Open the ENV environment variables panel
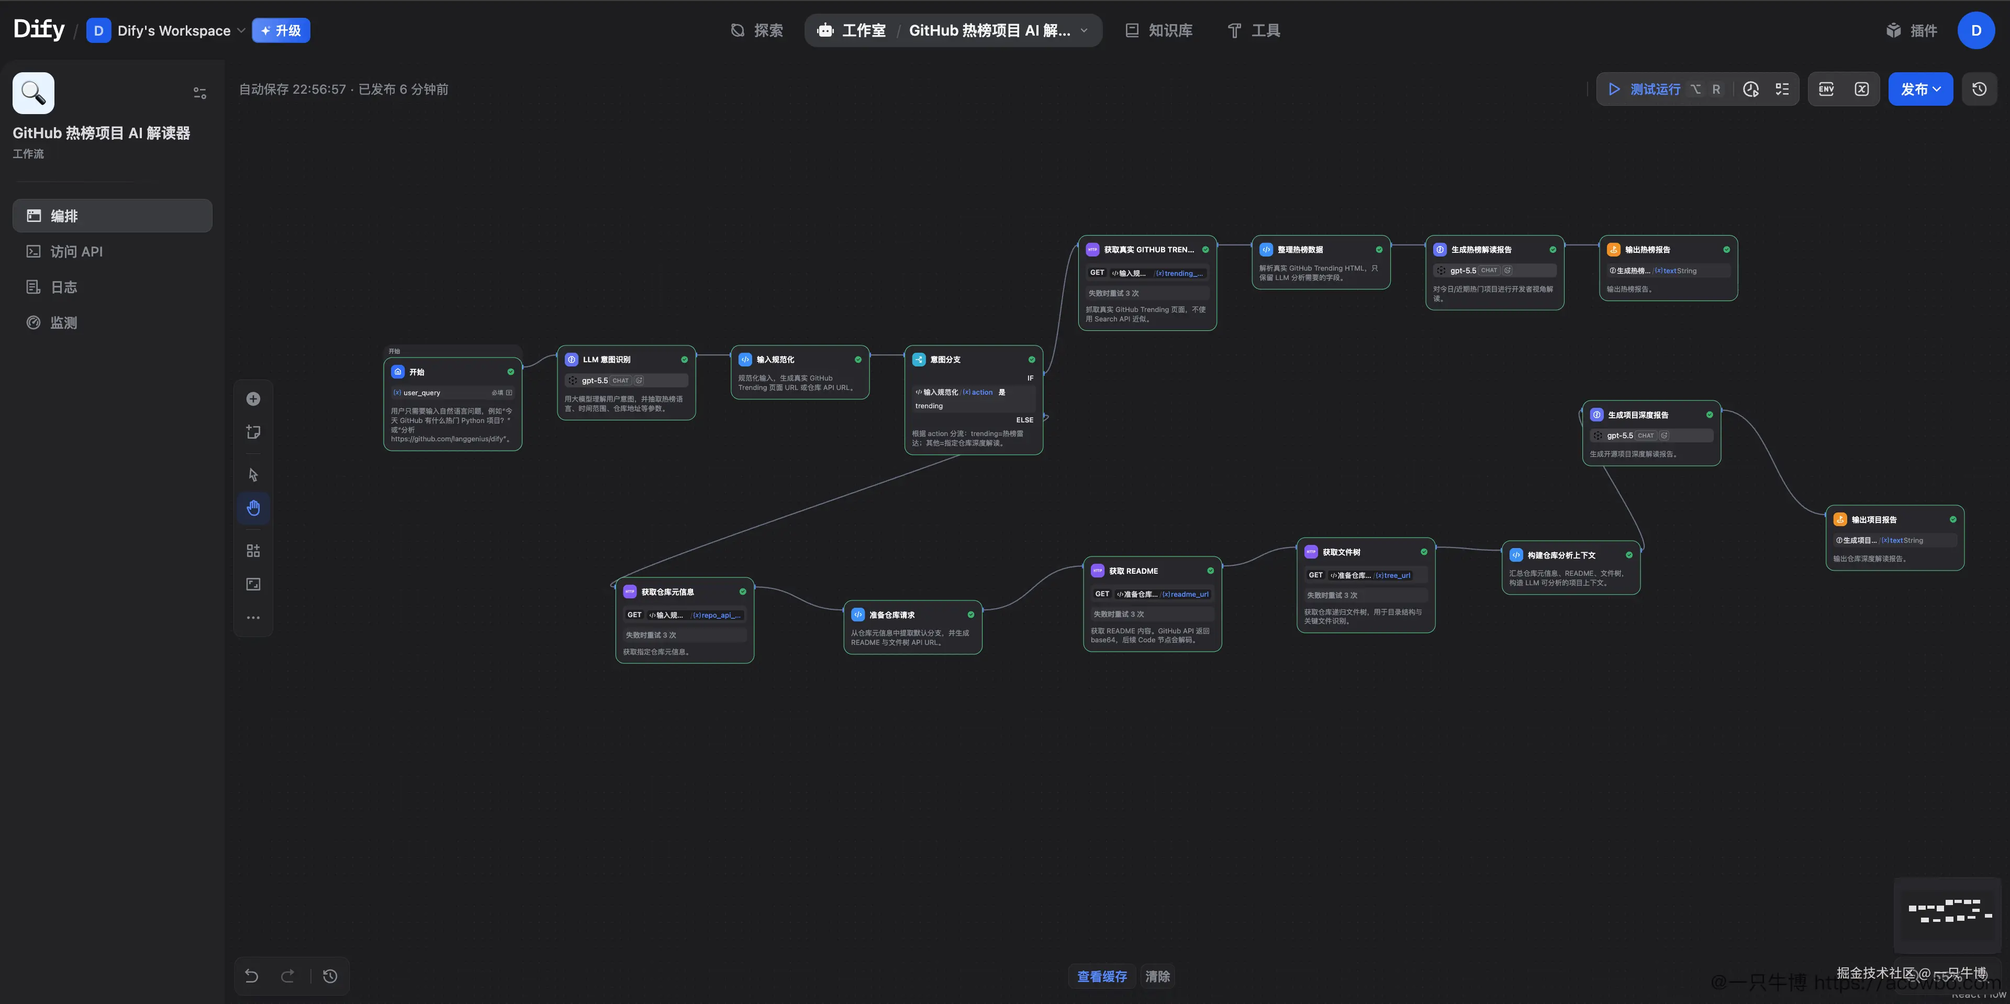This screenshot has height=1004, width=2010. tap(1826, 89)
